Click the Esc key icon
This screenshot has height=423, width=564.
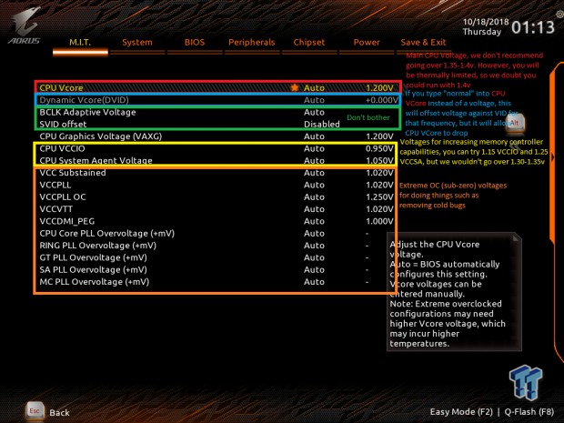pyautogui.click(x=35, y=411)
